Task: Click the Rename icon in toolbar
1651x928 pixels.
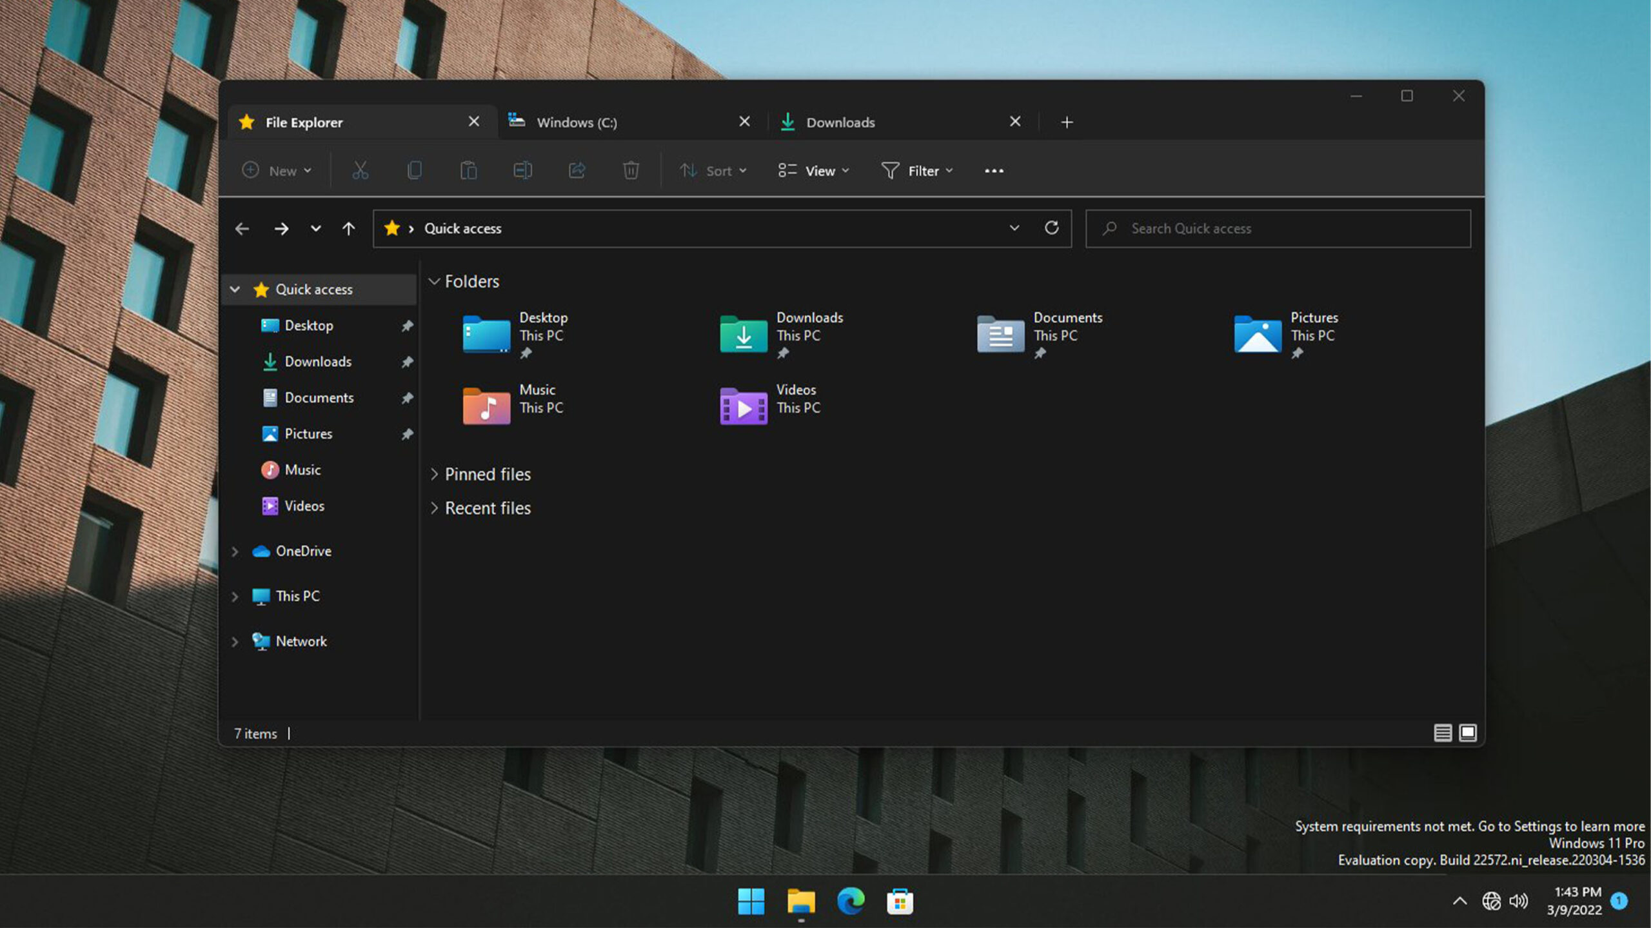Action: tap(522, 170)
